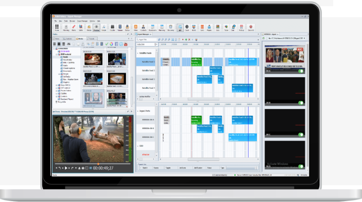Image resolution: width=362 pixels, height=202 pixels.
Task: Toggle the IN B preview switch
Action: [301, 103]
